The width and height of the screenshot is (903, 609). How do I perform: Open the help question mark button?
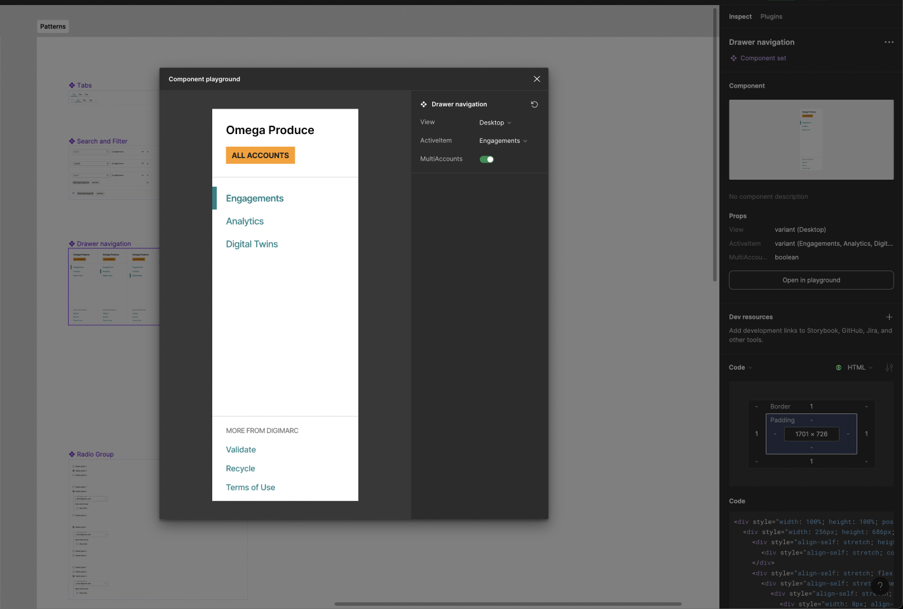coord(880,586)
